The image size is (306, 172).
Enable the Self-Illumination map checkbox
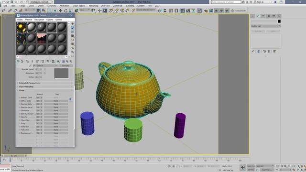coord(20,114)
